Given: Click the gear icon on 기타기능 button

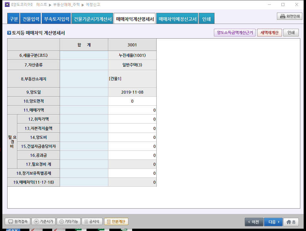Looking at the screenshot, I should (x=61, y=221).
